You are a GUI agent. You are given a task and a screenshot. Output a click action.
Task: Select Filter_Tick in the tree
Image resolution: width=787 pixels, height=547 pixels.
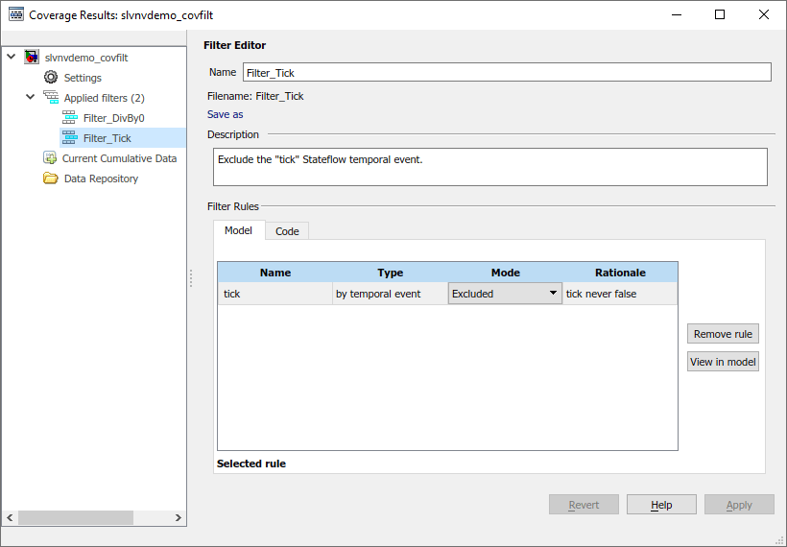pyautogui.click(x=107, y=138)
